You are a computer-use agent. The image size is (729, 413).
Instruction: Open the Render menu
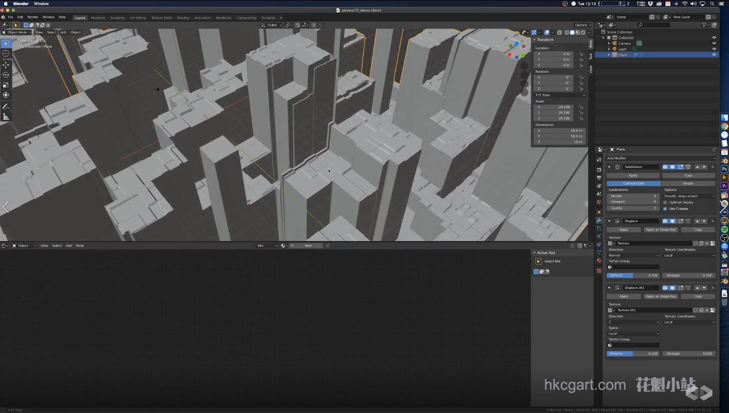pyautogui.click(x=33, y=17)
